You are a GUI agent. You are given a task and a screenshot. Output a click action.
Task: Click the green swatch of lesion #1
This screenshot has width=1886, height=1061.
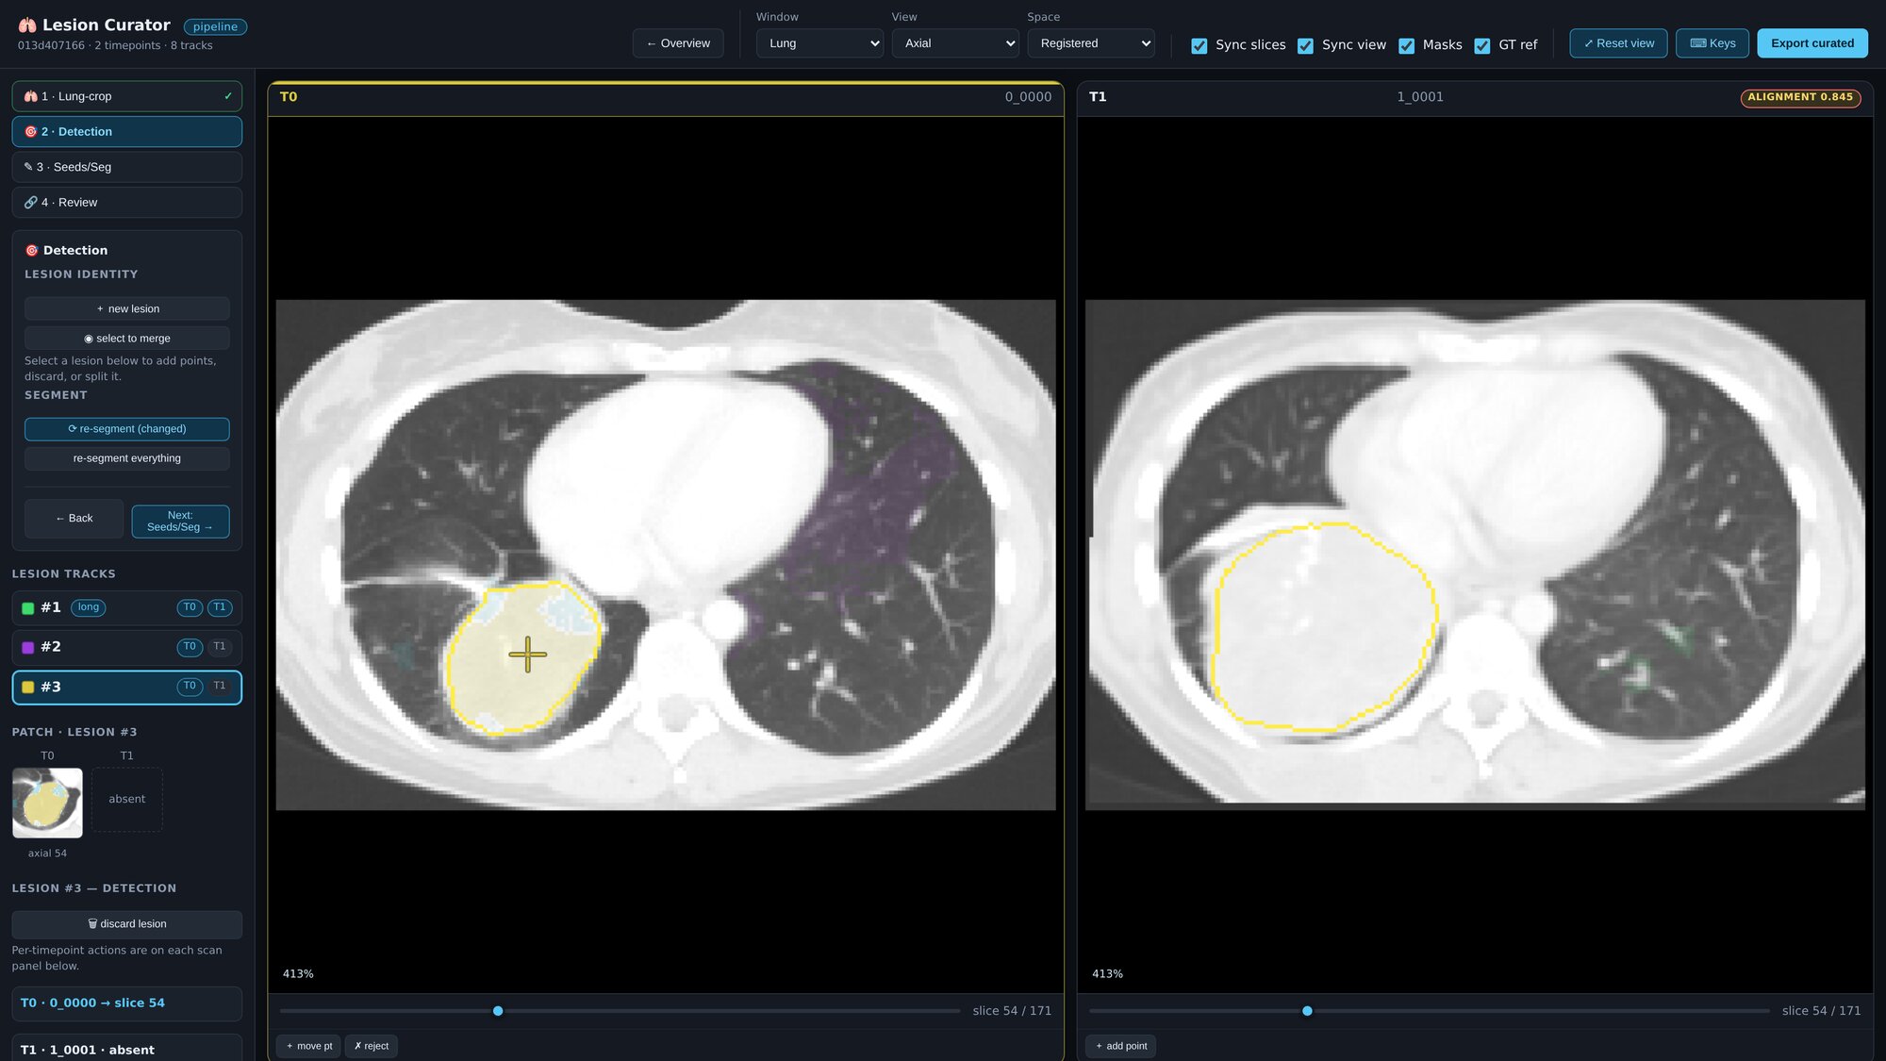pos(28,608)
